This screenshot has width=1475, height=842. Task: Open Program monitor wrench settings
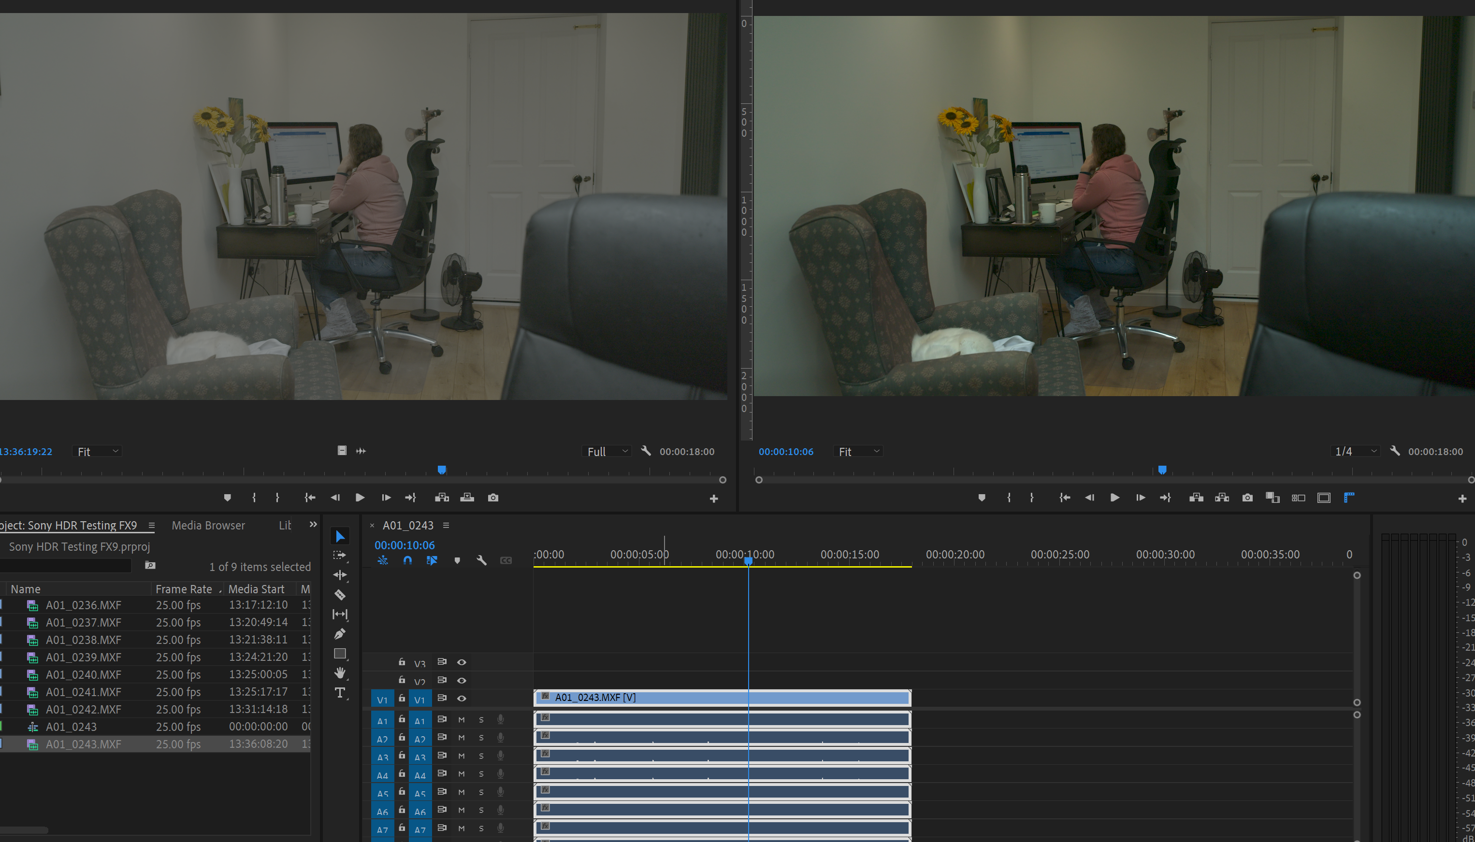pyautogui.click(x=1395, y=451)
